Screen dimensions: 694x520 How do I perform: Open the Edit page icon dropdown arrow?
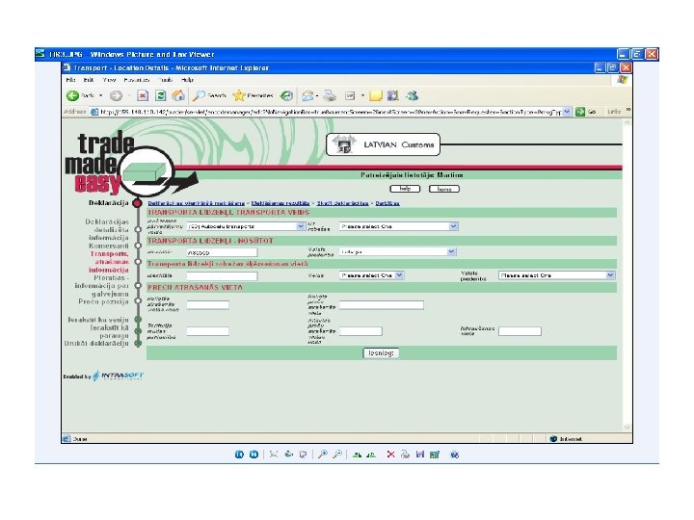point(362,95)
